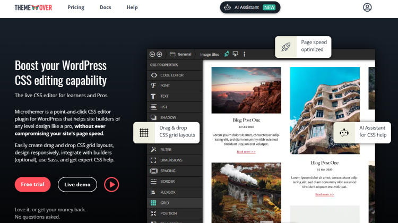Click Blog Post One title under canyon image
This screenshot has height=223, width=398.
coord(246,120)
